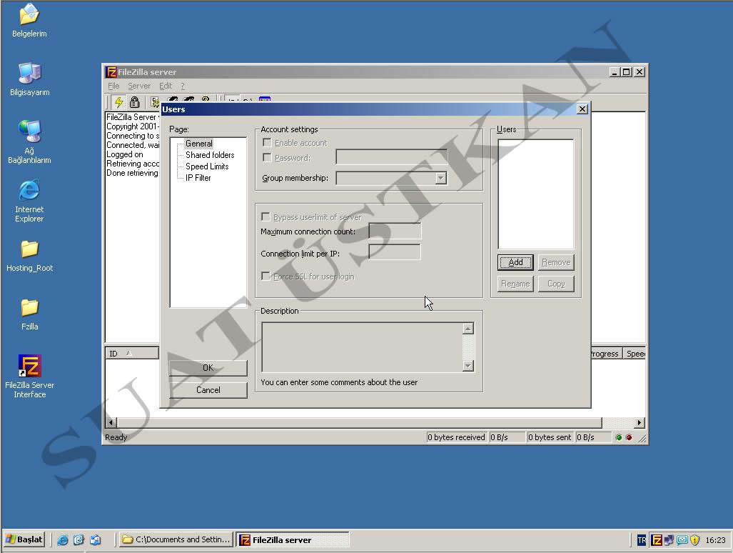
Task: Click the TR language indicator in taskbar
Action: [x=642, y=540]
